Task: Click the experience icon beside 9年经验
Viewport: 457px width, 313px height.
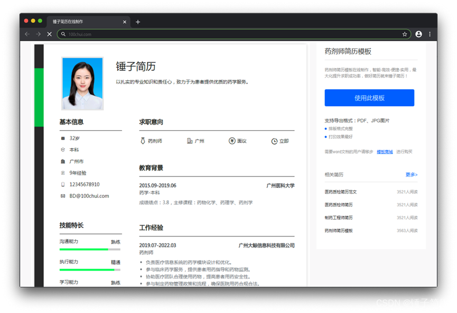Action: coord(63,173)
